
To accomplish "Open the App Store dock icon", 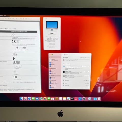I will 80,99.
